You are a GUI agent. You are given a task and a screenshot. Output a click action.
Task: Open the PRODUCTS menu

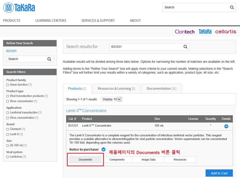(12, 20)
